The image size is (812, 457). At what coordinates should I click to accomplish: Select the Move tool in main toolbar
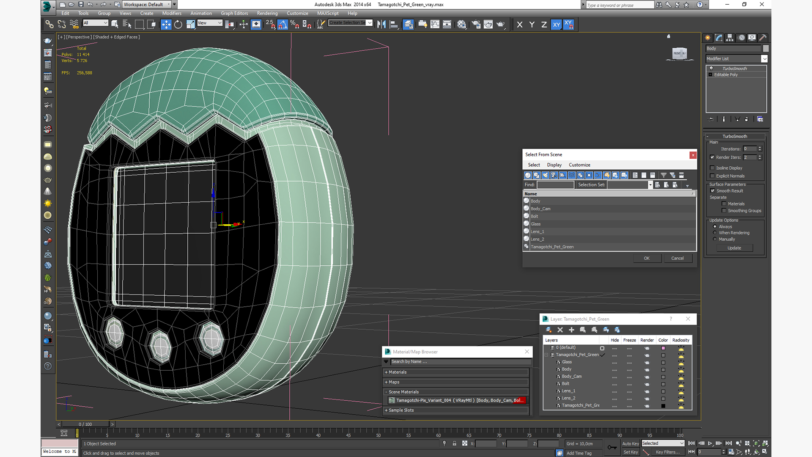(166, 25)
